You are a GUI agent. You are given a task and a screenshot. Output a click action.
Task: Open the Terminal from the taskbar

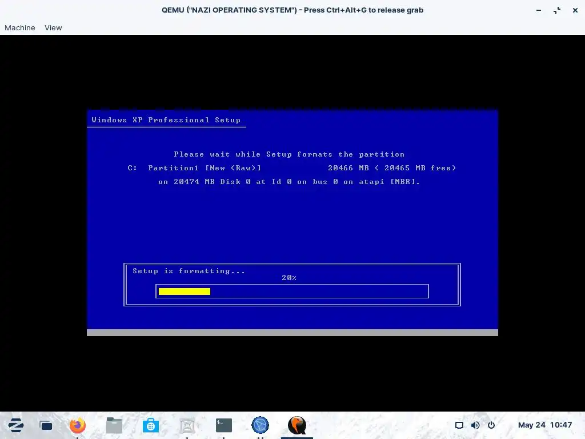coord(224,425)
